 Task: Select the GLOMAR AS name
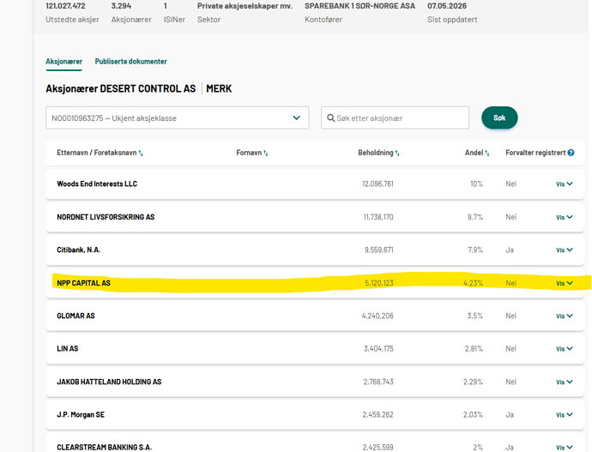(76, 316)
